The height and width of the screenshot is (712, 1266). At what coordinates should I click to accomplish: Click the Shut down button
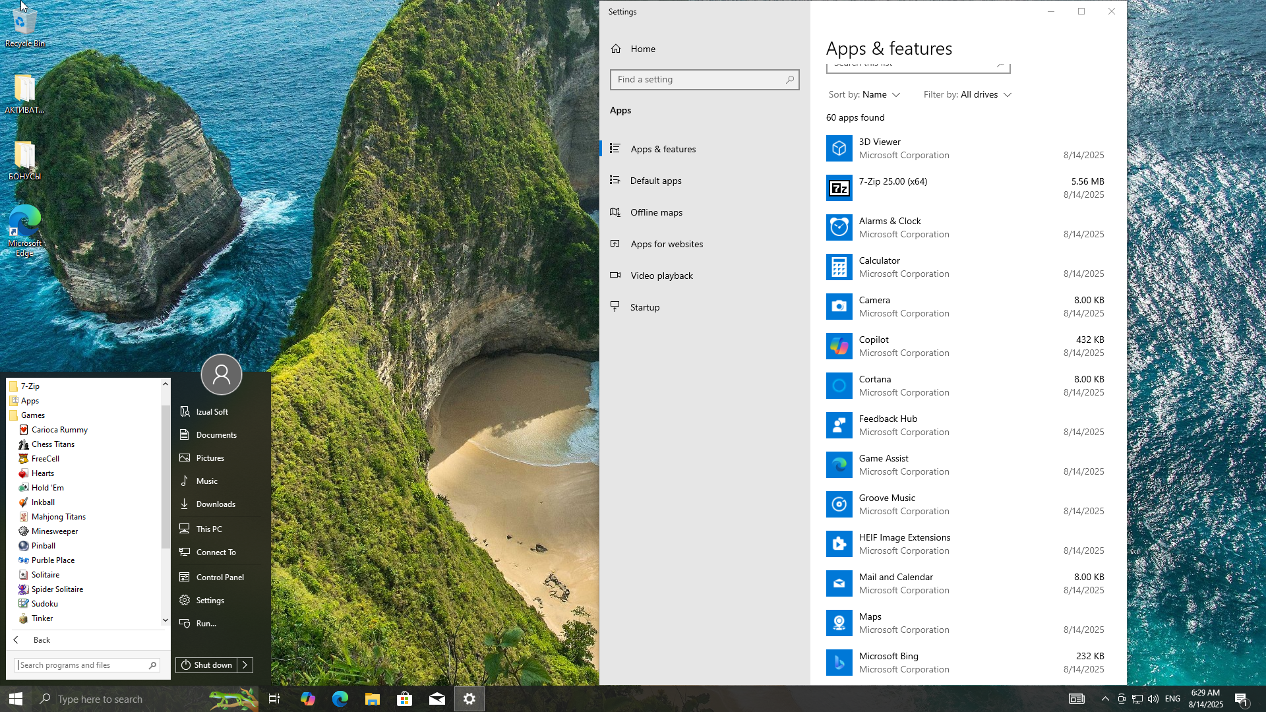206,665
